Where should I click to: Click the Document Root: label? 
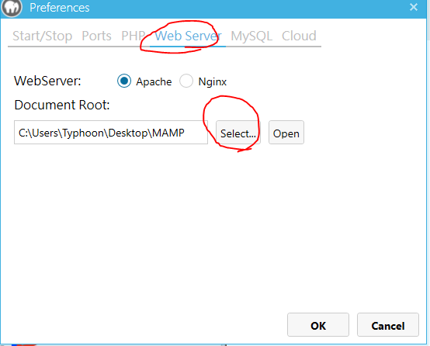pos(62,105)
